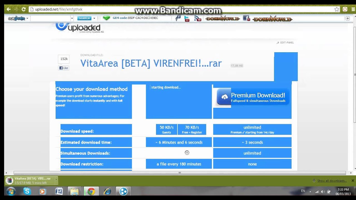
Task: Open Skype from the taskbar
Action: (27, 191)
